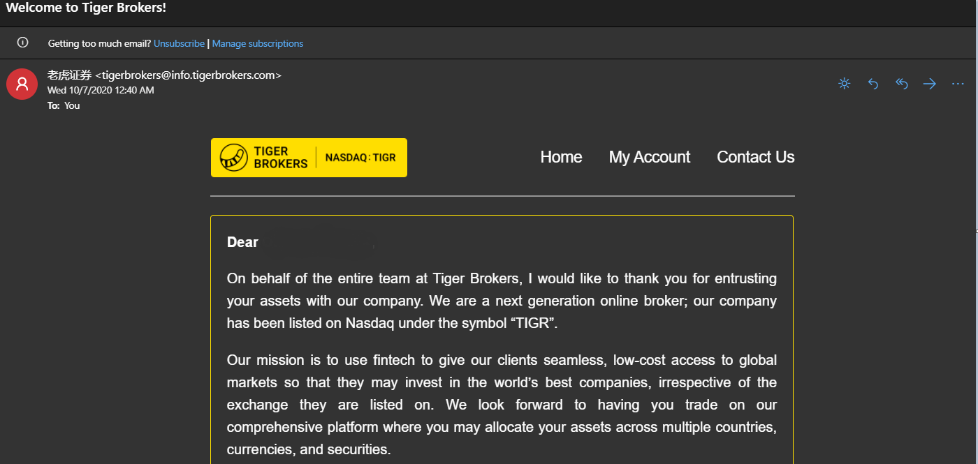Click the NASDAQ: TIGR label in banner

tap(360, 158)
